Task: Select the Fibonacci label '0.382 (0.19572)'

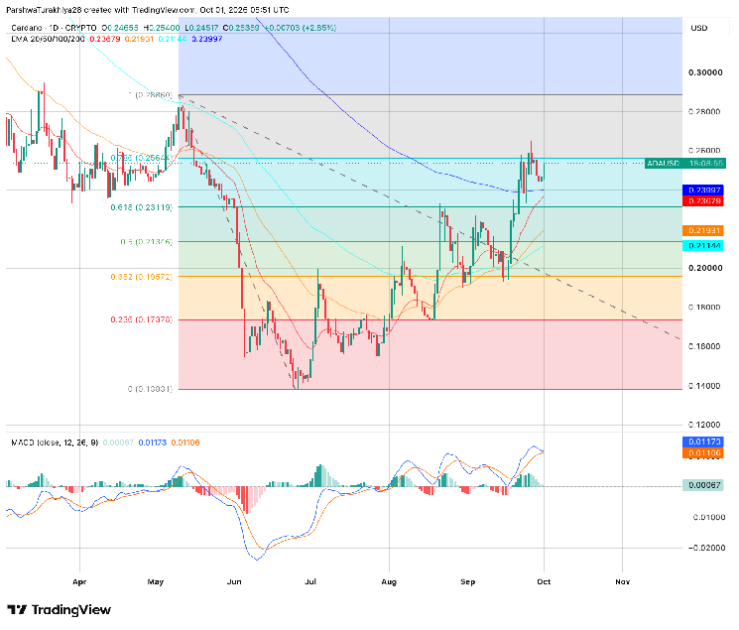Action: 142,277
